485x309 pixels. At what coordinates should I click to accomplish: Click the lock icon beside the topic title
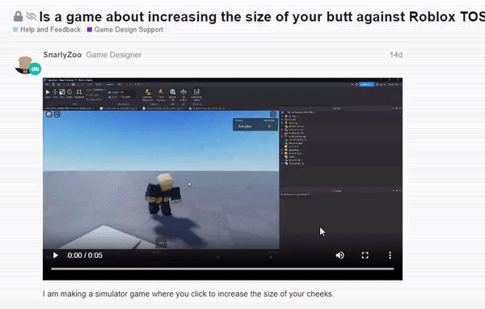[x=19, y=16]
